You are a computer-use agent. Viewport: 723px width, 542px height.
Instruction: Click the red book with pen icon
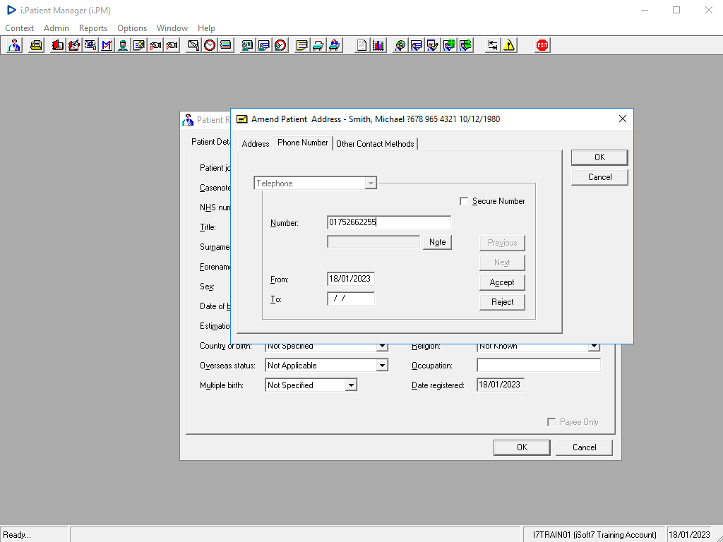tap(73, 45)
